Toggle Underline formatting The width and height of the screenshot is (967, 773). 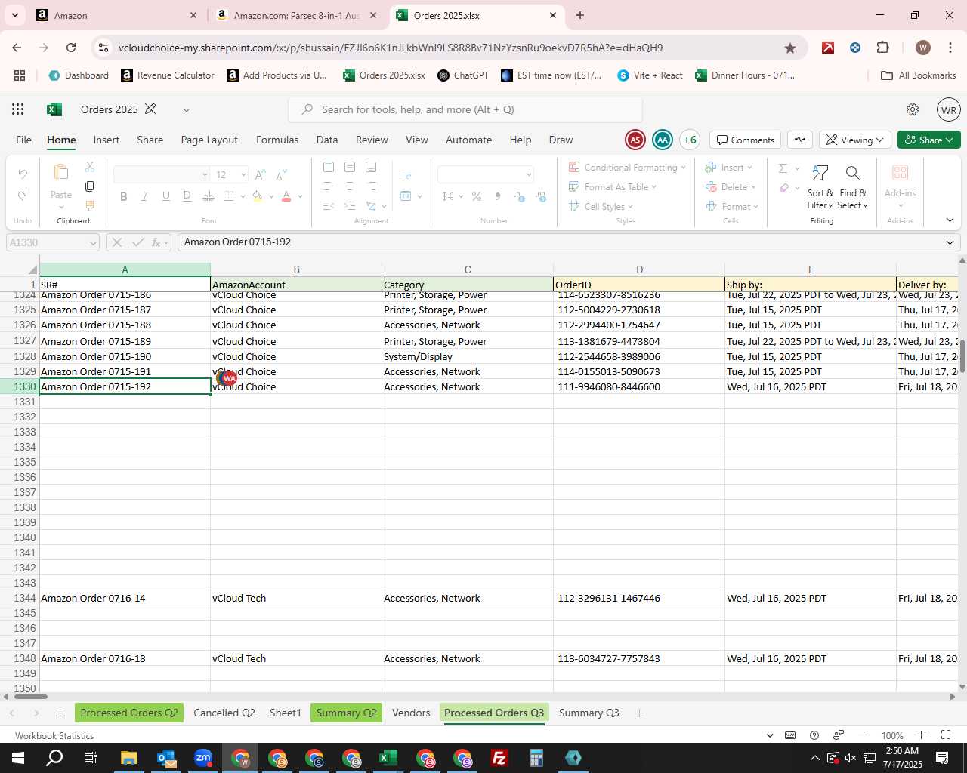point(165,196)
